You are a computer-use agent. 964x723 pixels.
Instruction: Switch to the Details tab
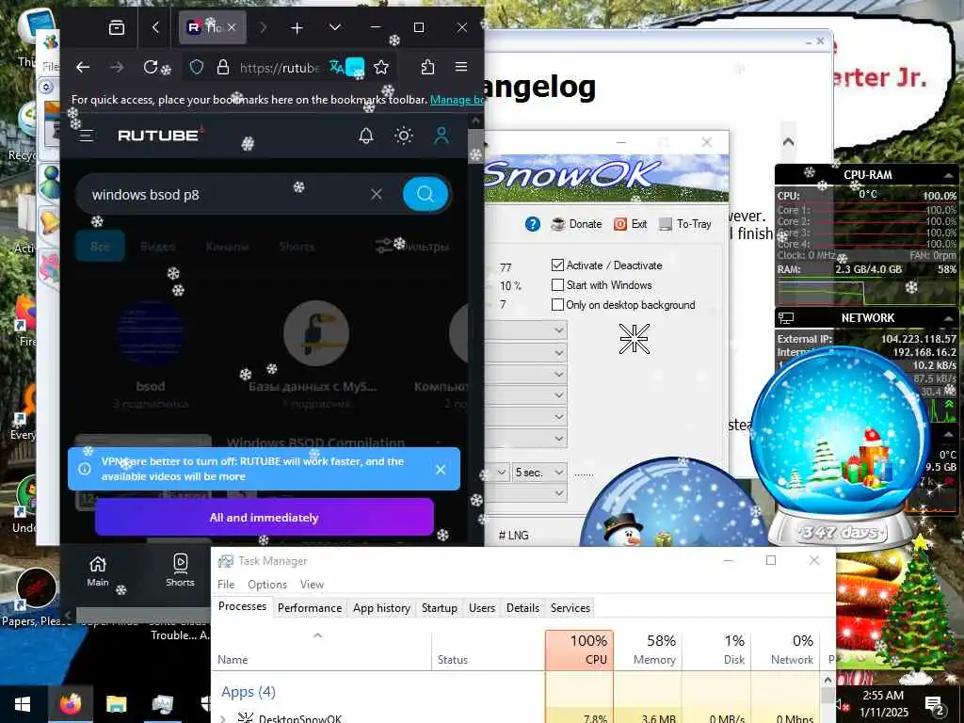coord(522,608)
